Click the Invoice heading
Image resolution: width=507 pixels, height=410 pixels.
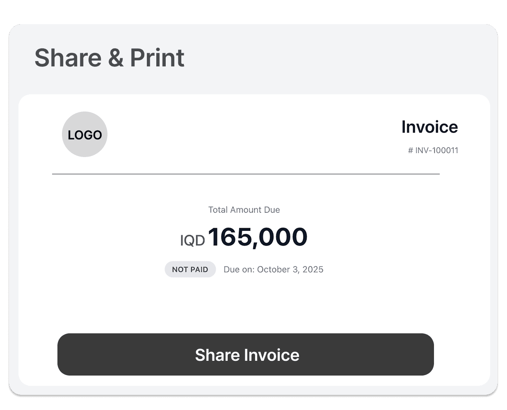[x=429, y=127]
